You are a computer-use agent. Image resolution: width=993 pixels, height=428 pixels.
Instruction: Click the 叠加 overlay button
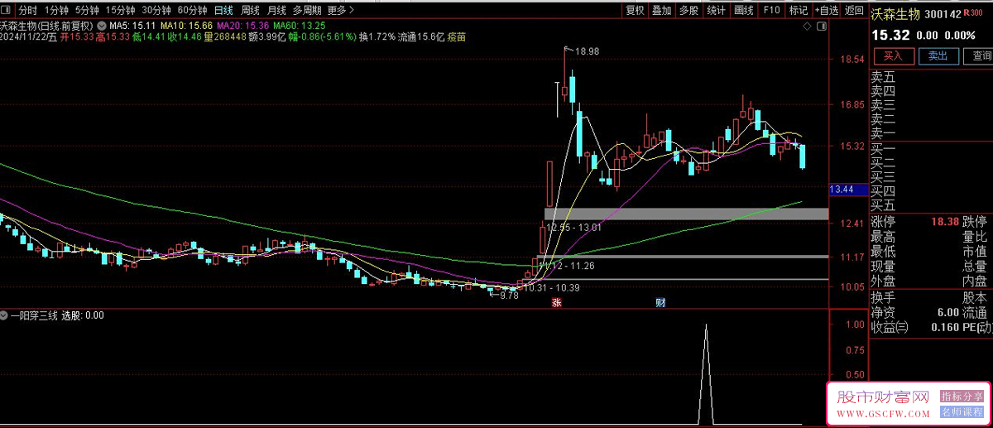(x=662, y=10)
